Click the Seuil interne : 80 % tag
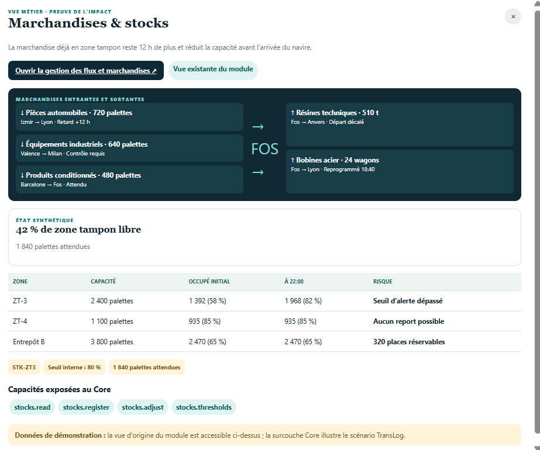Image resolution: width=540 pixels, height=450 pixels. click(74, 368)
